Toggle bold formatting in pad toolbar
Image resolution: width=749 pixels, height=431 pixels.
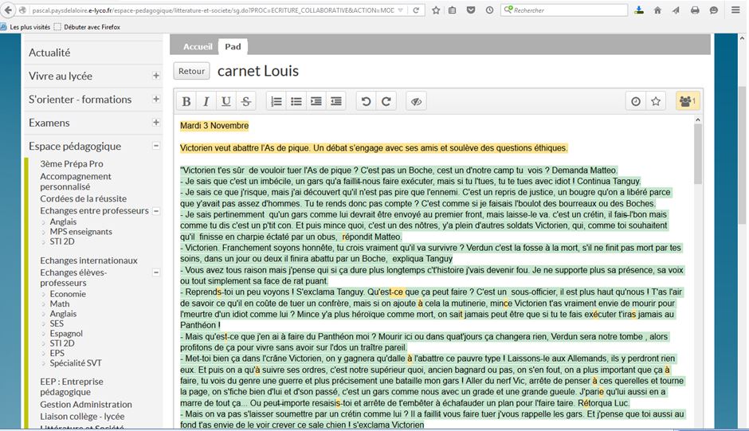186,101
